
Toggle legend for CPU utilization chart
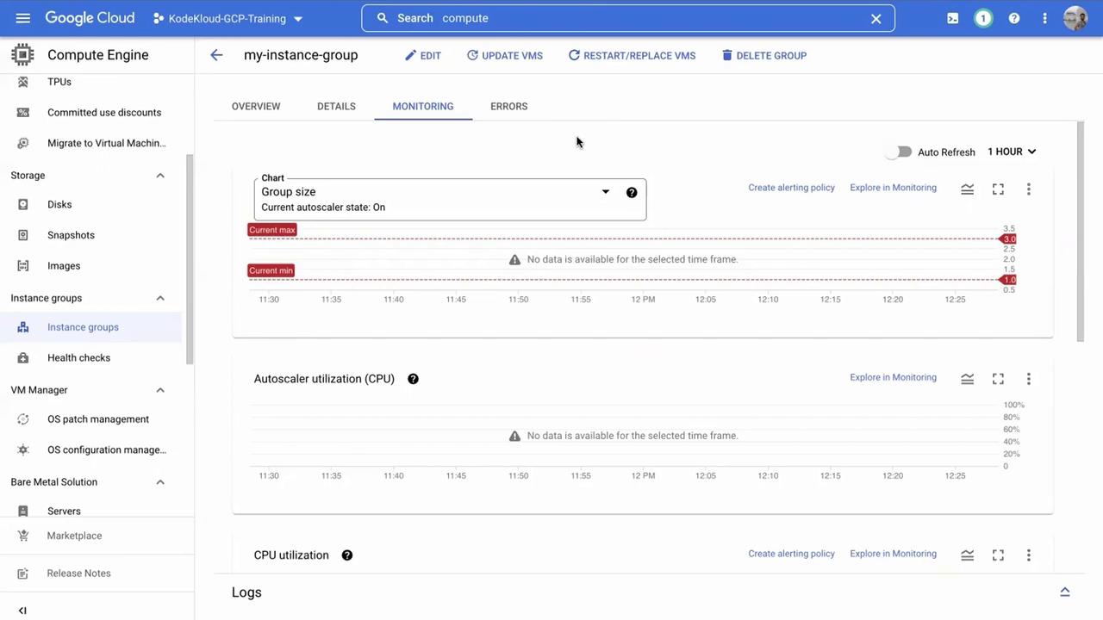(x=967, y=555)
